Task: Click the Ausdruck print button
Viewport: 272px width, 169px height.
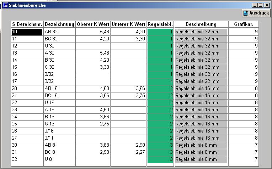Action: pos(255,13)
